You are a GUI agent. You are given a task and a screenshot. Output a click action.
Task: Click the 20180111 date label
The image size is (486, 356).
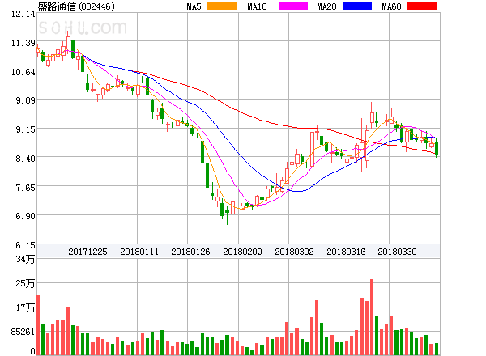139,252
